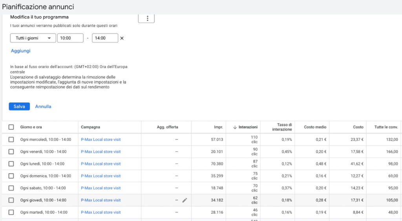Edit bid adjustment pencil for giovedì row
This screenshot has height=221, width=402.
(185, 200)
